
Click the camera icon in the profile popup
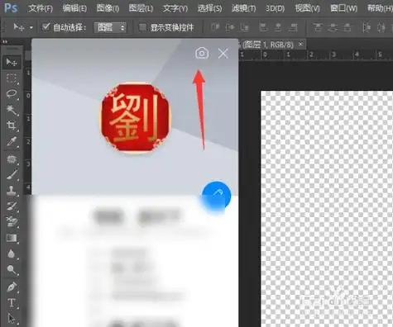pyautogui.click(x=202, y=53)
